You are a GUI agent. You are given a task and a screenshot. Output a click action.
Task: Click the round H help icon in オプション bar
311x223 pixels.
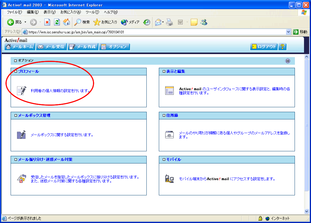pyautogui.click(x=288, y=61)
